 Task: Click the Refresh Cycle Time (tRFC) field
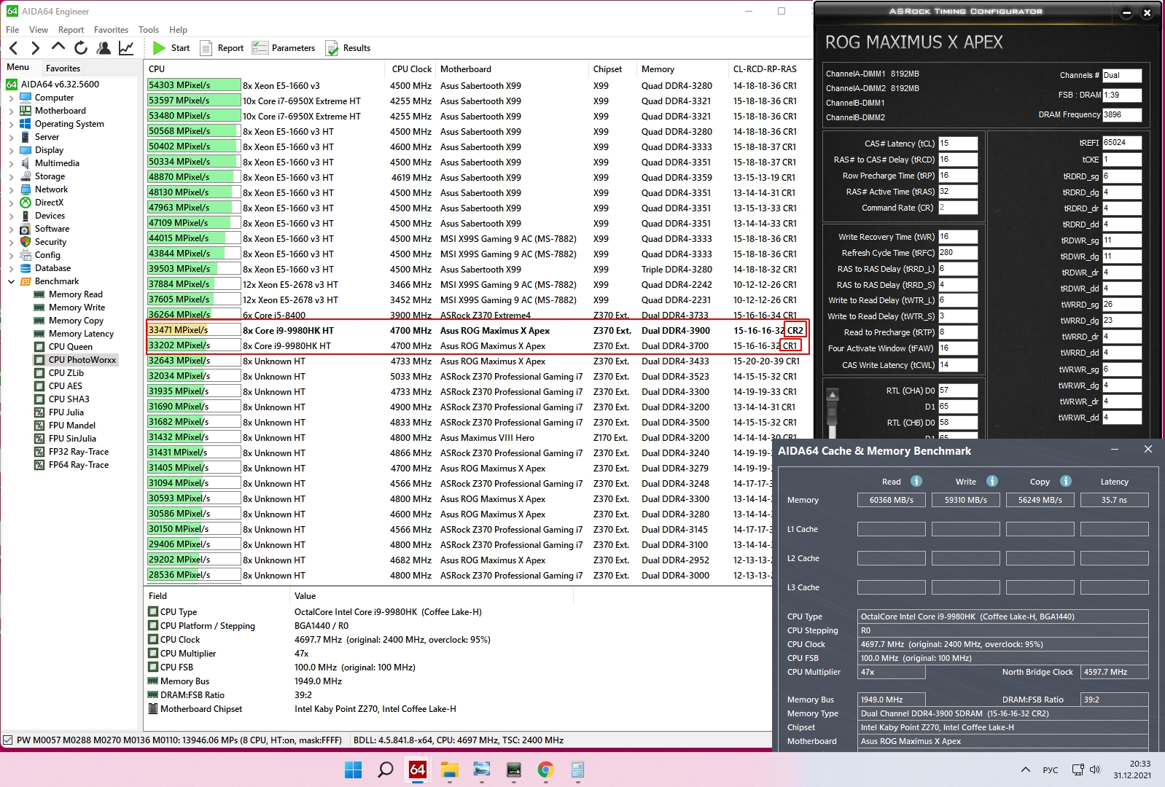click(957, 253)
